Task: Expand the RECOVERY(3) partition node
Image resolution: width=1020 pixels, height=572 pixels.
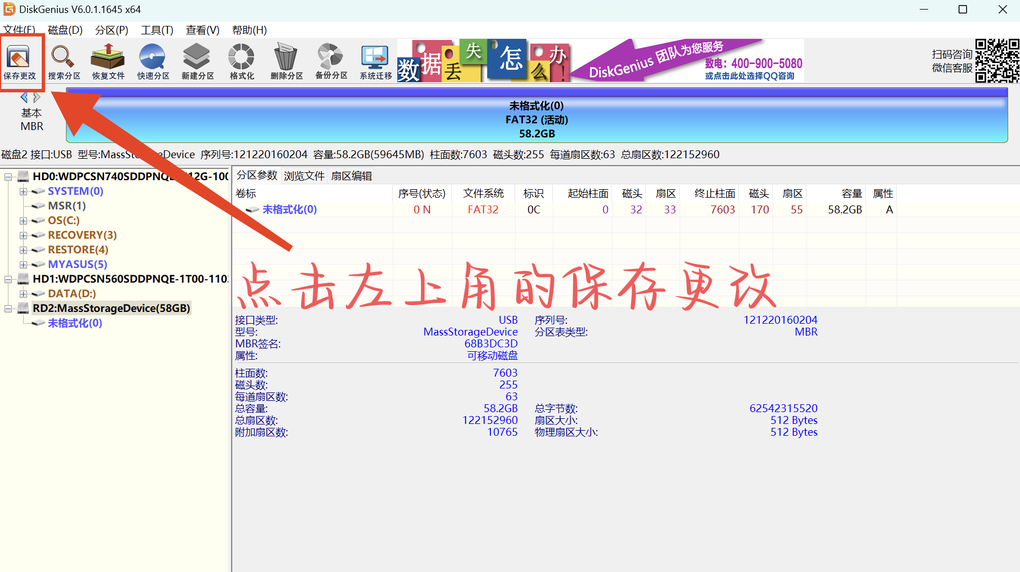Action: pyautogui.click(x=23, y=235)
